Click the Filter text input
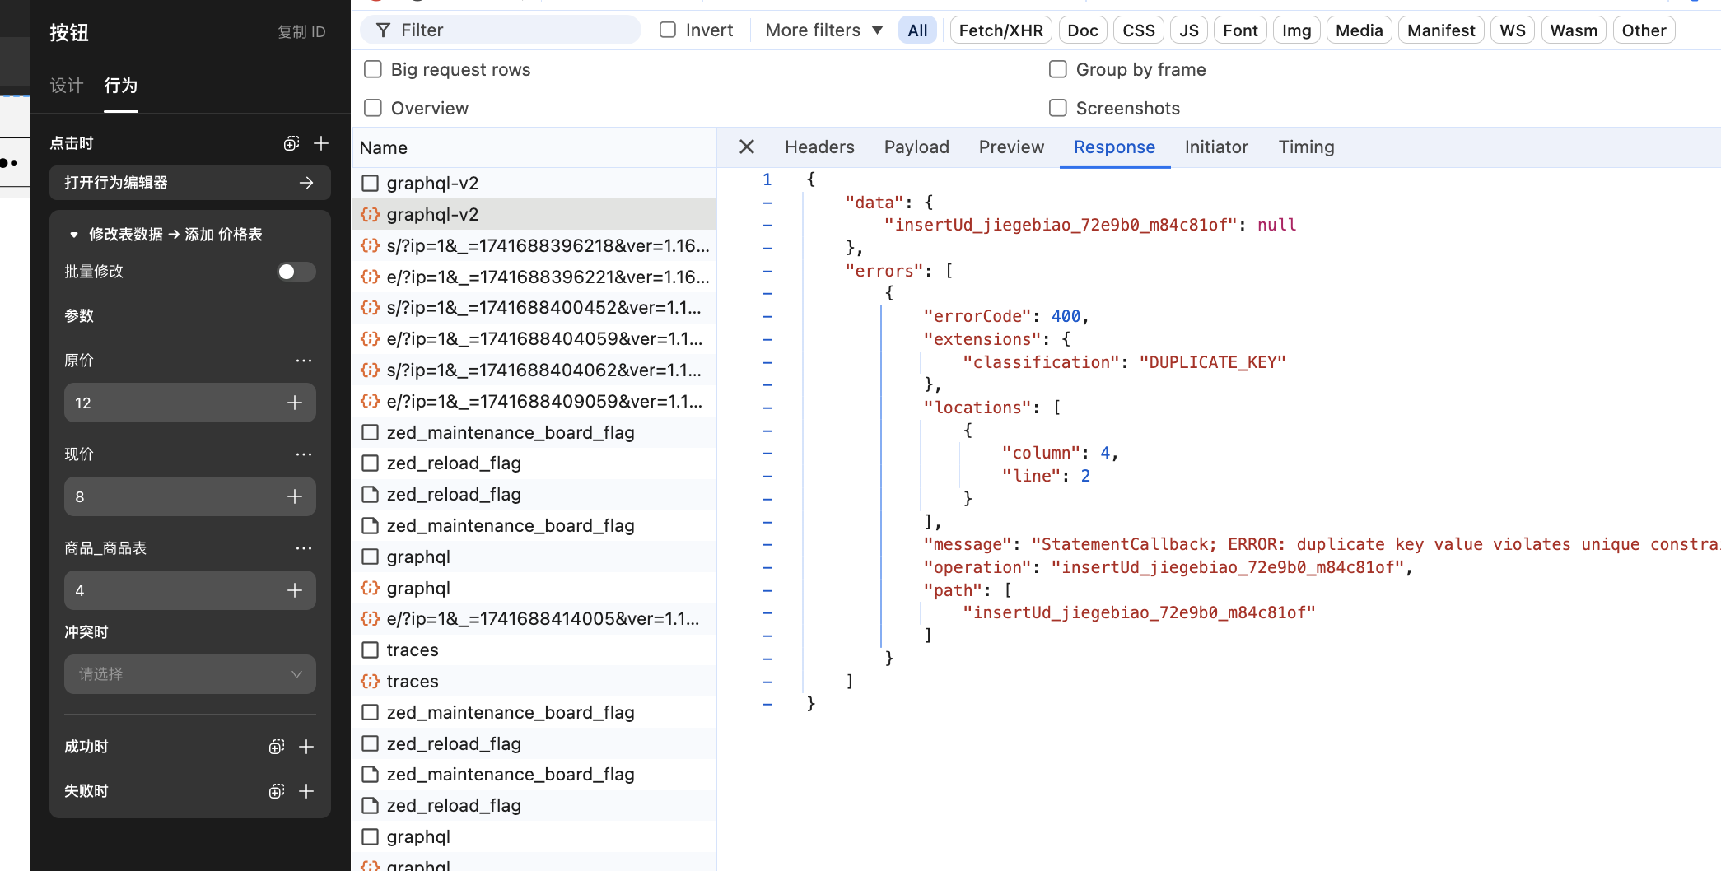1721x871 pixels. (x=501, y=30)
